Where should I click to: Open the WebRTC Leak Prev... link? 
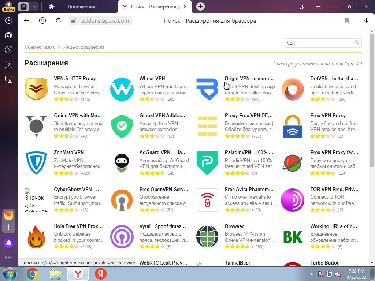click(x=163, y=263)
